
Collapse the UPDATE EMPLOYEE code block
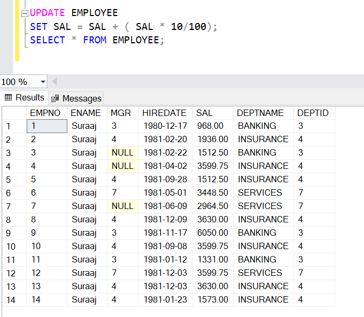click(25, 13)
